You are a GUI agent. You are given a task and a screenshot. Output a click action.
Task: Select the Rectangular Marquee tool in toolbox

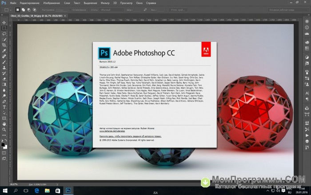[x=4, y=28]
